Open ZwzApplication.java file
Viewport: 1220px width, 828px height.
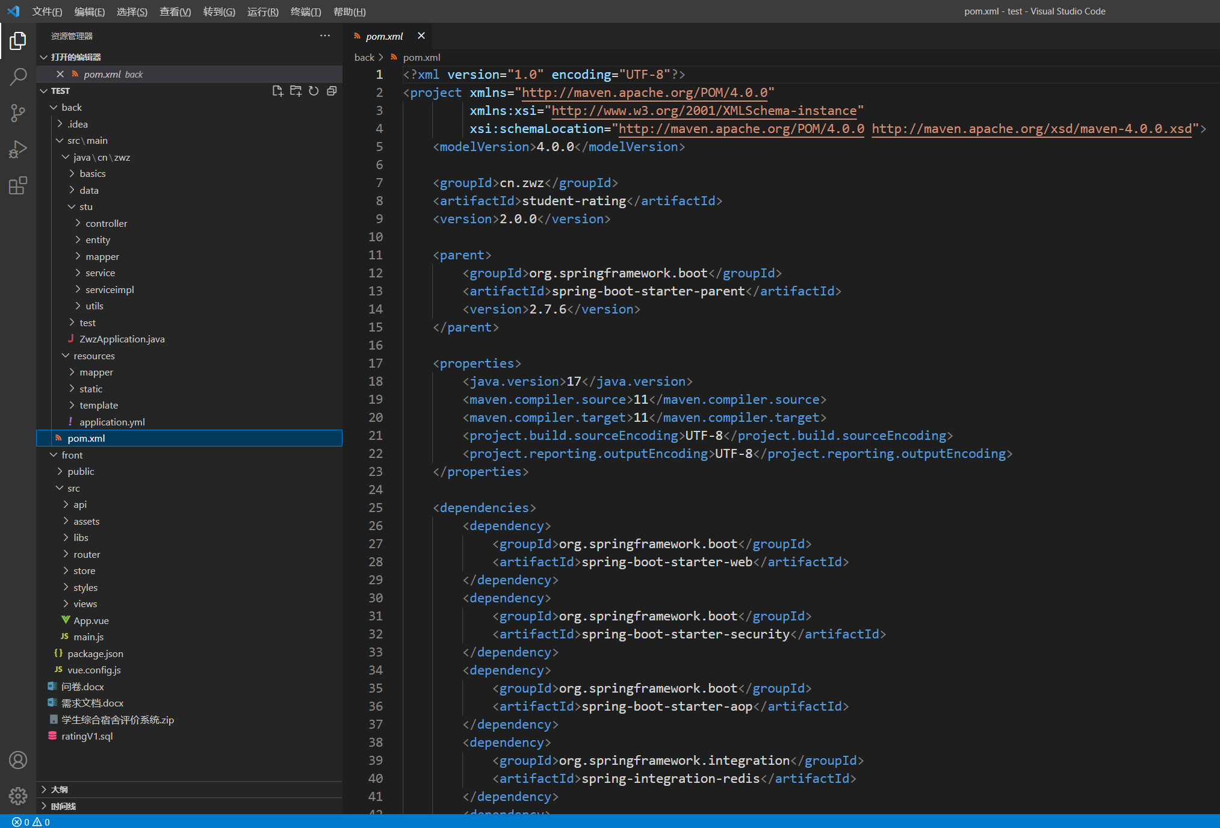point(122,339)
